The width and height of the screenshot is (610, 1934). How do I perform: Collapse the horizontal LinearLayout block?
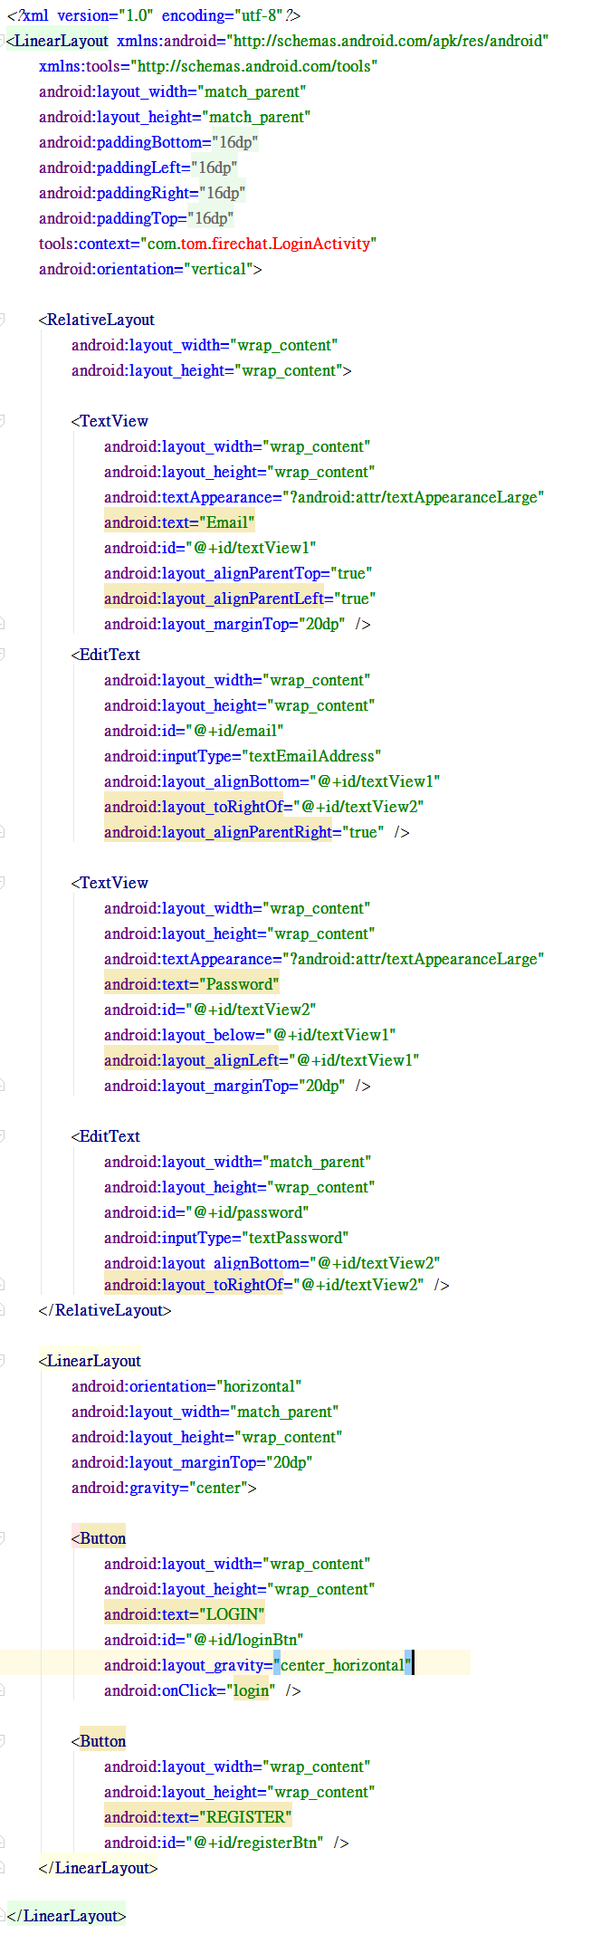click(2, 1361)
